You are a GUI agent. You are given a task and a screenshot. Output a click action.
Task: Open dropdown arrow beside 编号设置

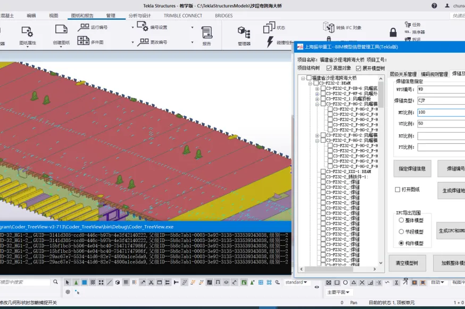click(192, 28)
